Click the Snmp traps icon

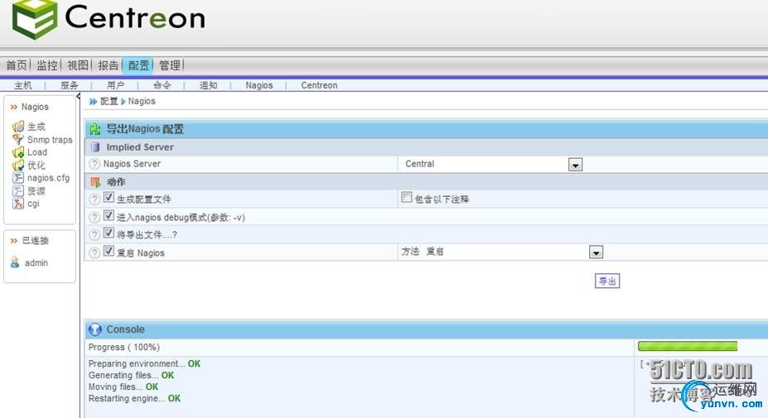tap(18, 140)
